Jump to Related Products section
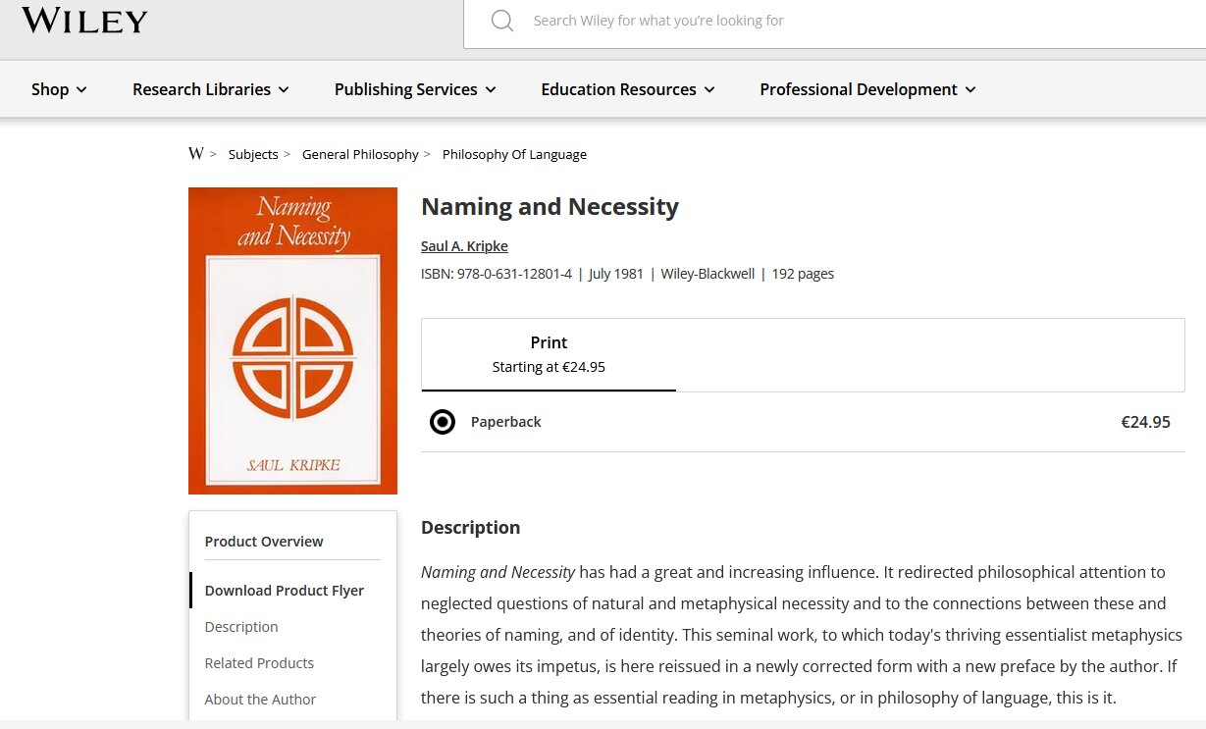This screenshot has width=1206, height=729. coord(259,663)
